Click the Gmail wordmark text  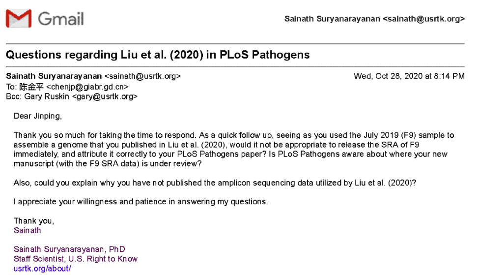click(61, 19)
